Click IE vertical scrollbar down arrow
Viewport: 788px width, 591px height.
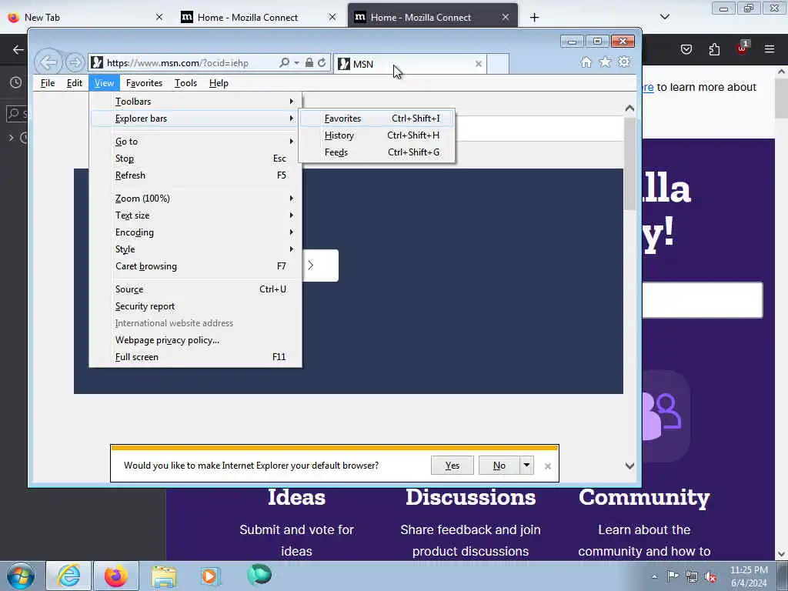pyautogui.click(x=629, y=466)
